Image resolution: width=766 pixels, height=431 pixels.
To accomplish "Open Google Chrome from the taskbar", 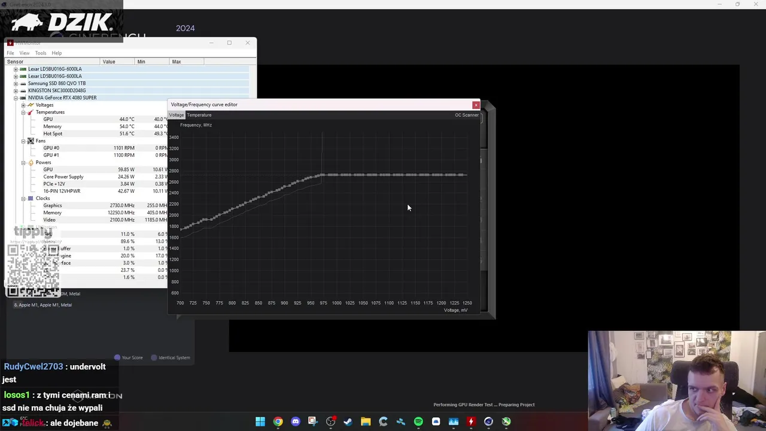I will tap(278, 421).
